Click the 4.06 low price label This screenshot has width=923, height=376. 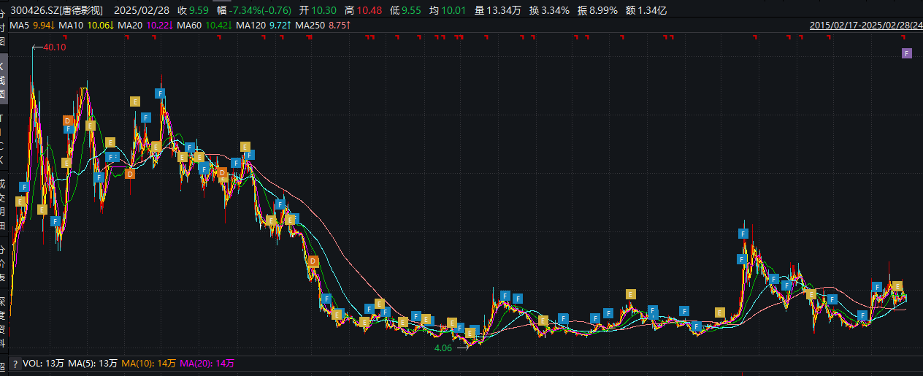tap(443, 348)
